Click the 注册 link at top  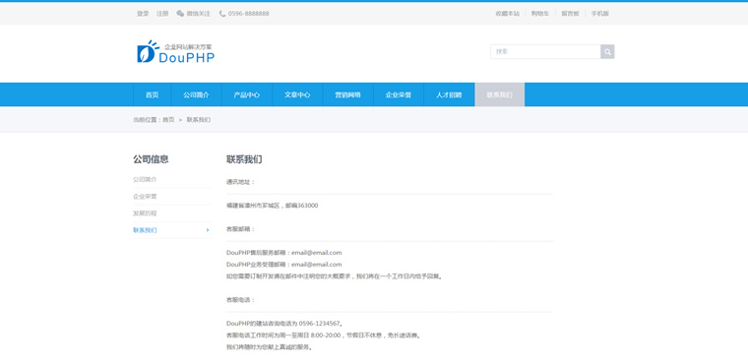point(162,14)
